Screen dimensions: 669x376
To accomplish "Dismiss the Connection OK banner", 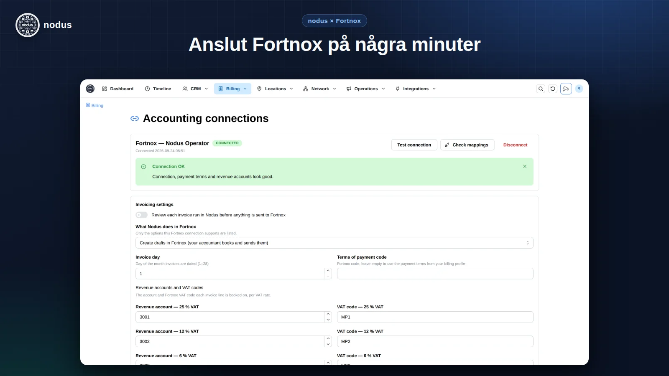I will (525, 166).
